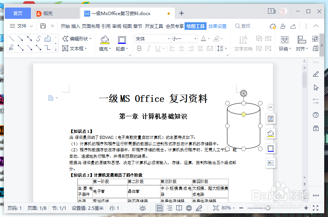Click the vertical scrollbar thumb
The width and height of the screenshot is (328, 217).
pos(305,80)
